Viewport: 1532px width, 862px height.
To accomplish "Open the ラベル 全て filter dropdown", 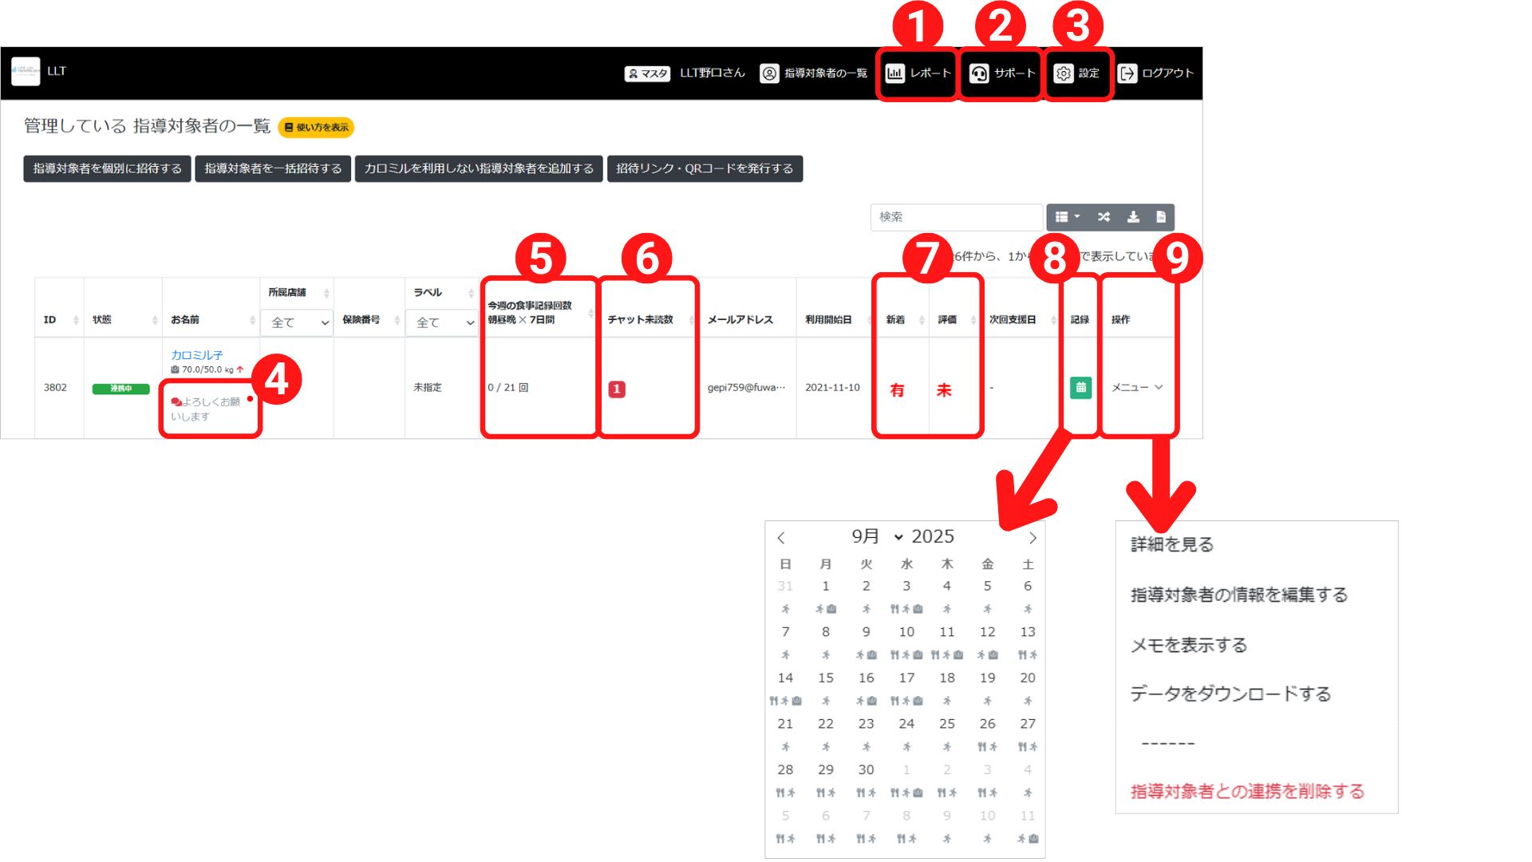I will coord(441,322).
